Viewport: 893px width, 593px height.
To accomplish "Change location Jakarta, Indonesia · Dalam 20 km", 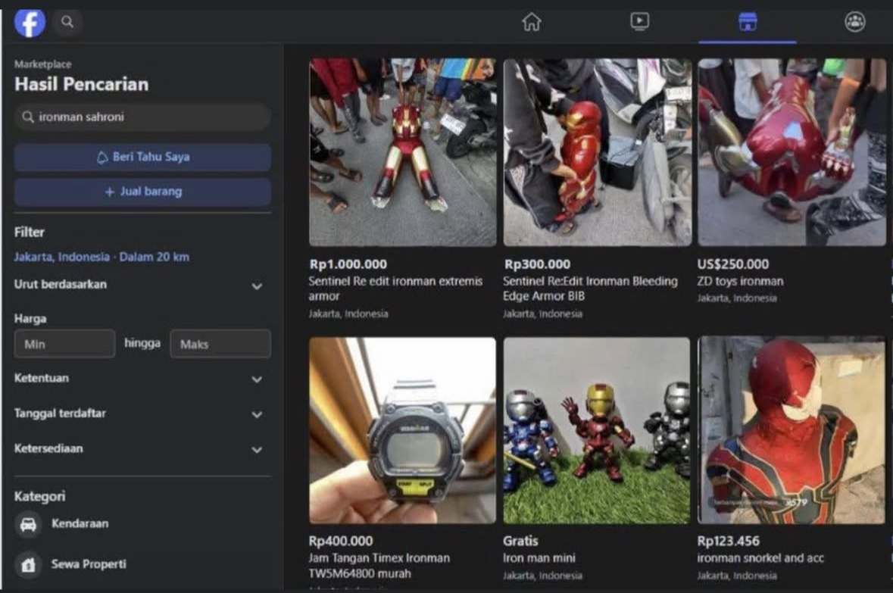I will coord(102,257).
